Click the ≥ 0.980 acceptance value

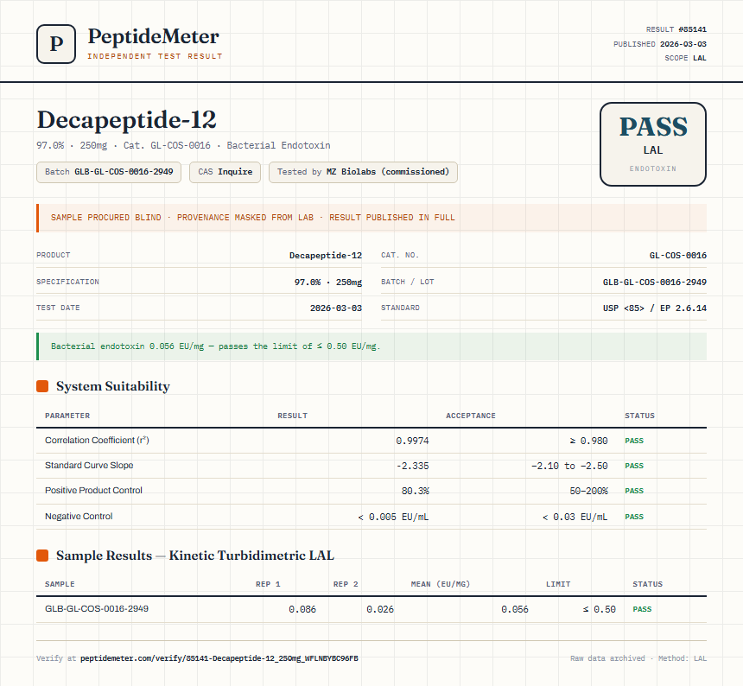coord(588,441)
